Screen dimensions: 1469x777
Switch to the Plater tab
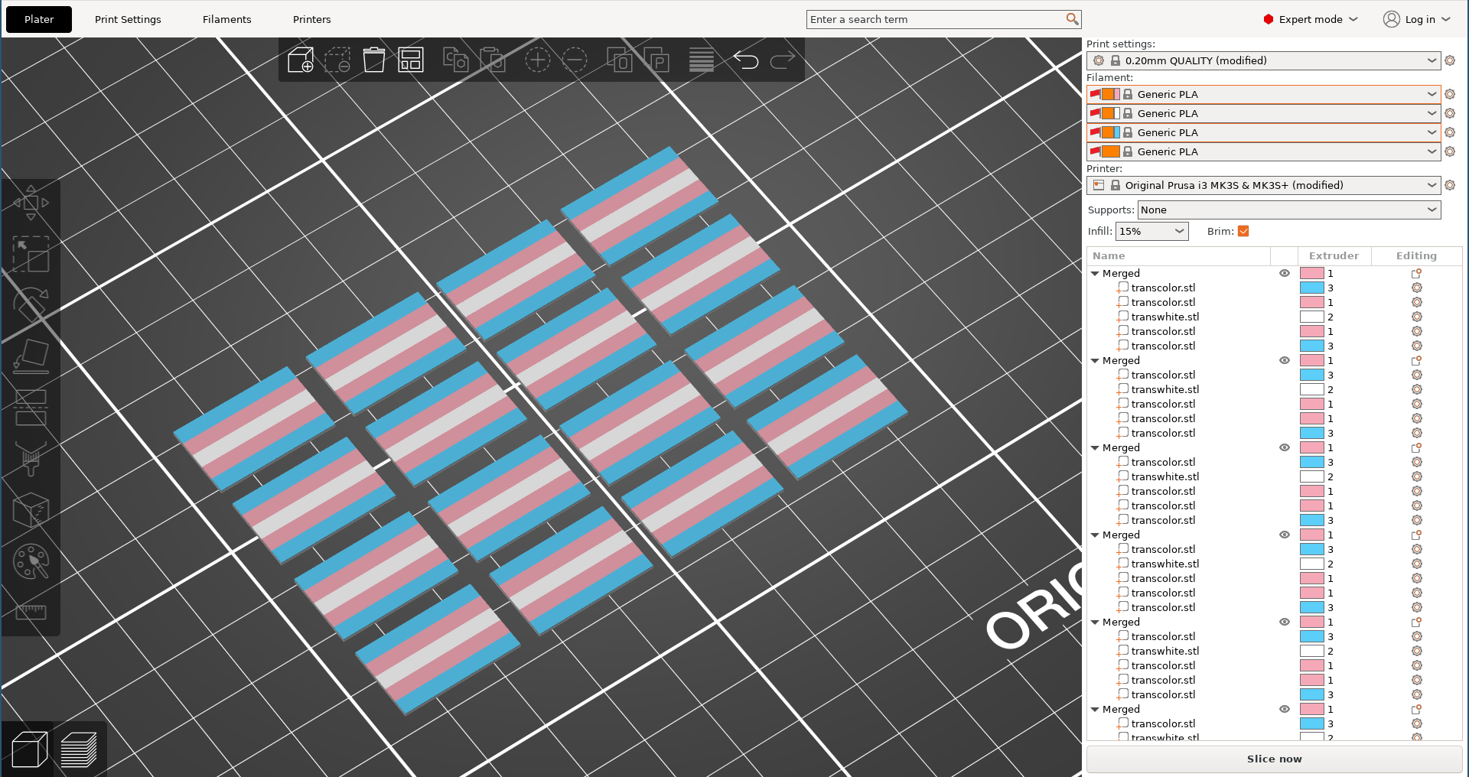[39, 19]
